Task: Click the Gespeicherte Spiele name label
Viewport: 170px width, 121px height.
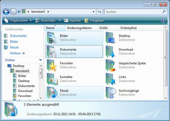Action: pyautogui.click(x=132, y=63)
